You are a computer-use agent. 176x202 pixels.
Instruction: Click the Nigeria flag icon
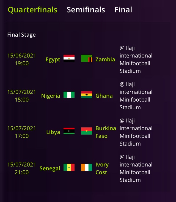(x=69, y=95)
